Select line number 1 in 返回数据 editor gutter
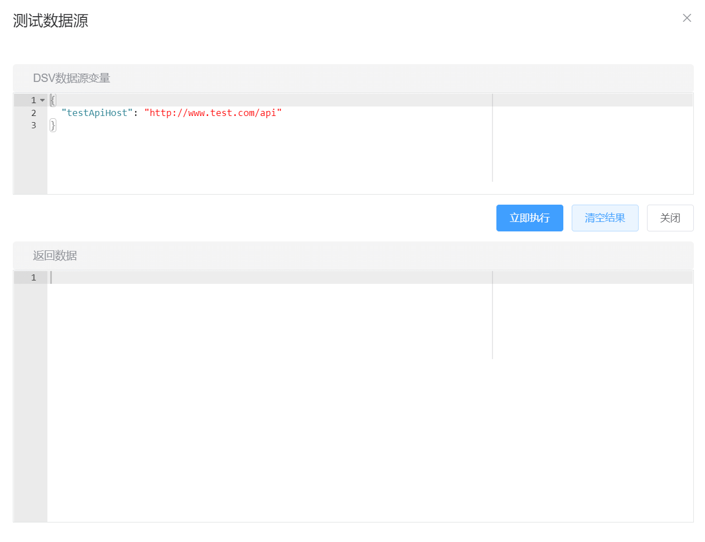705x542 pixels. click(33, 278)
